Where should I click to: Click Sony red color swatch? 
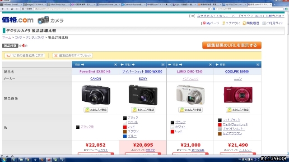click(x=125, y=127)
